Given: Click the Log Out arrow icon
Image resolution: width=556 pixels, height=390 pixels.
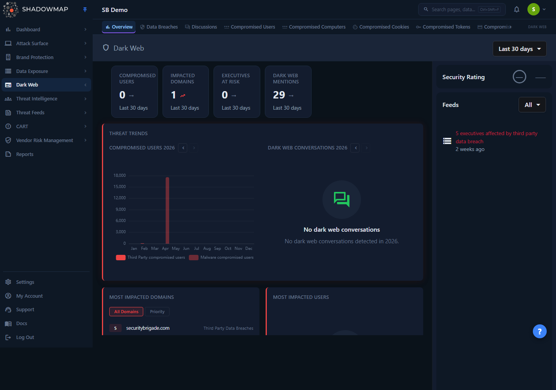Looking at the screenshot, I should click(8, 337).
